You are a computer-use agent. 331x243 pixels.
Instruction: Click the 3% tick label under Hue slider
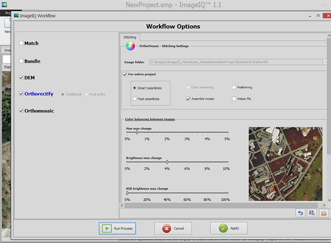187,139
